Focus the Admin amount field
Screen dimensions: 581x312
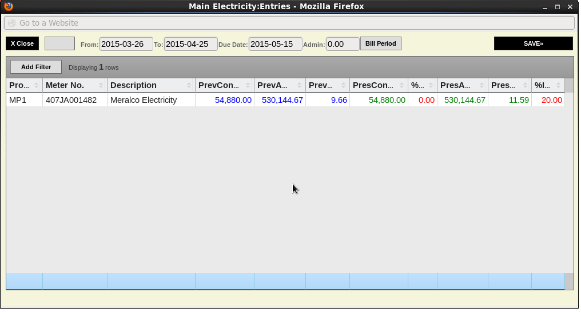pyautogui.click(x=342, y=44)
